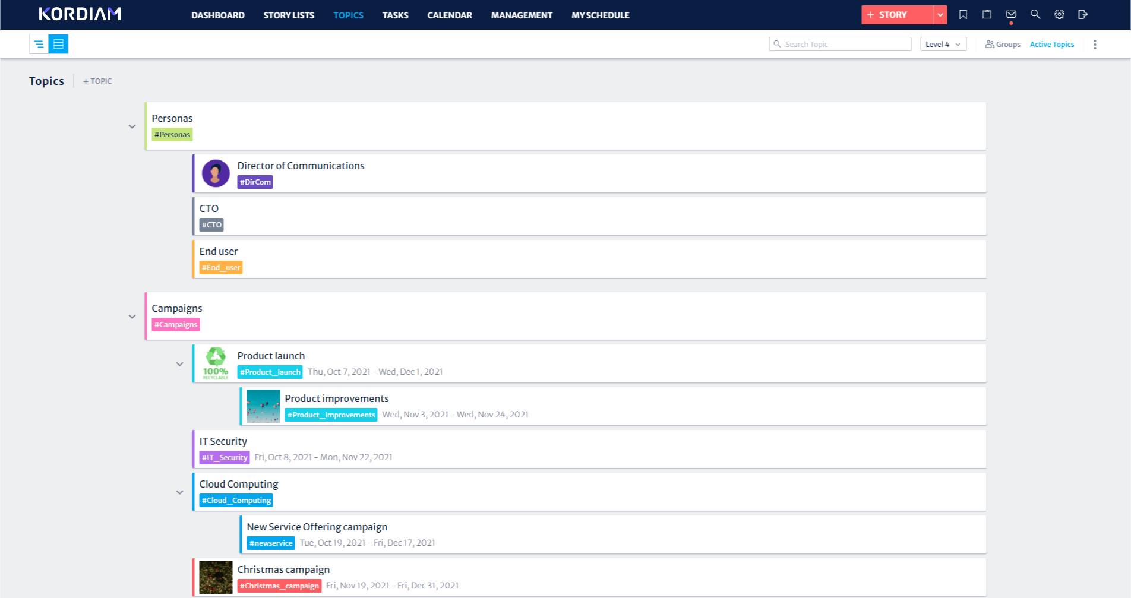
Task: Click the Kordiam logo
Action: coord(80,14)
